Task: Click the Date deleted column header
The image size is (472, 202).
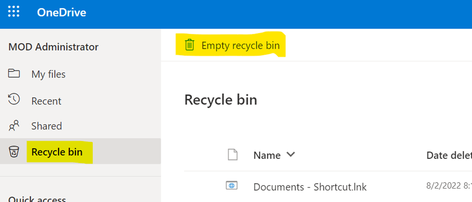Action: click(449, 155)
